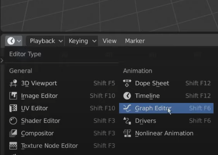Expand the collapsed left-edge region arrow
This screenshot has width=218, height=155.
pyautogui.click(x=2, y=61)
